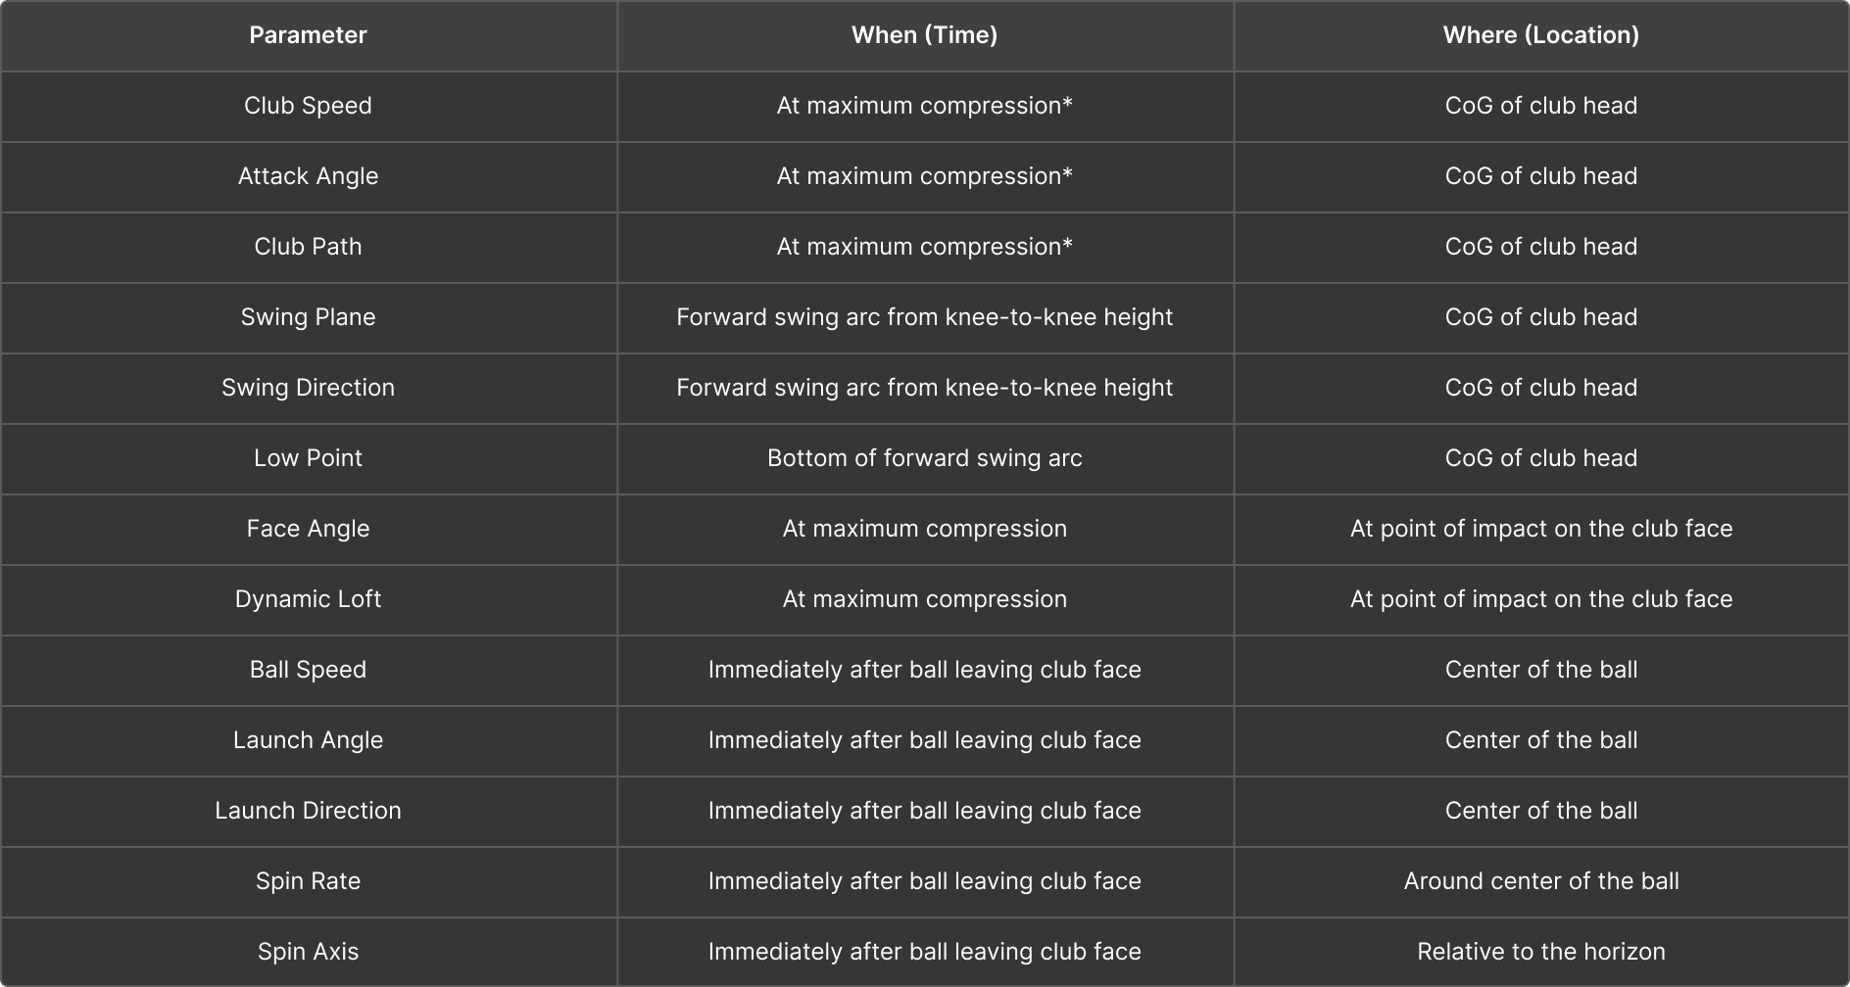Image resolution: width=1850 pixels, height=987 pixels.
Task: Select the Dynamic Loft parameter cell
Action: (308, 599)
